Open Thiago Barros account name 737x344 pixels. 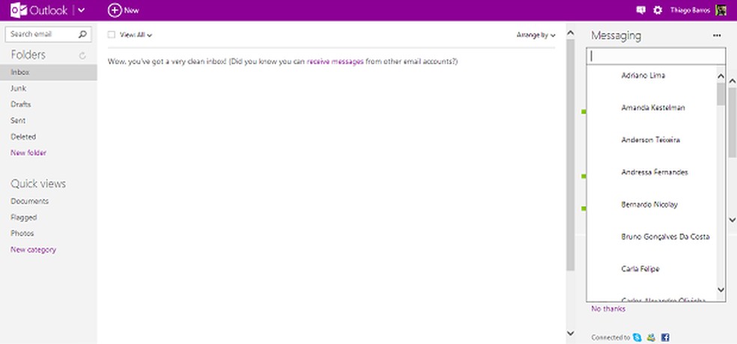[690, 10]
